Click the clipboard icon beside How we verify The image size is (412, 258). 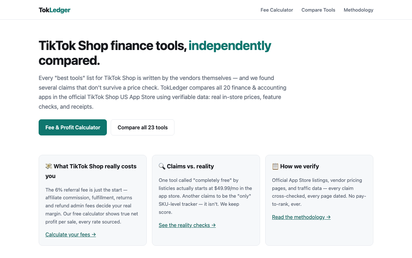(275, 166)
